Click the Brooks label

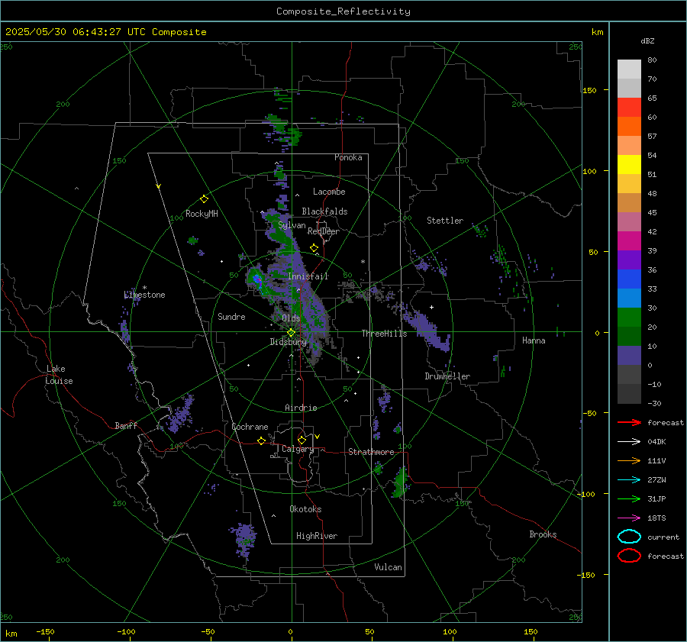click(543, 534)
